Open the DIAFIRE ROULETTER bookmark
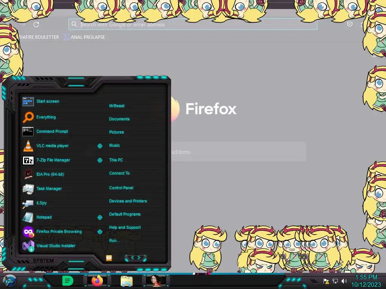The width and height of the screenshot is (386, 289). pyautogui.click(x=39, y=37)
